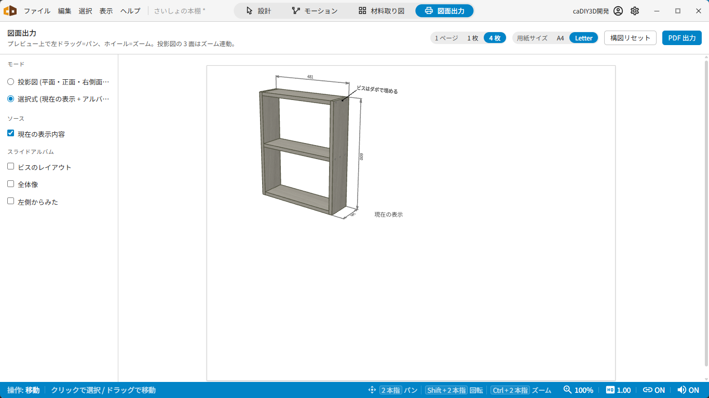Switch to 設計 design tab
Image resolution: width=709 pixels, height=398 pixels.
pos(258,11)
